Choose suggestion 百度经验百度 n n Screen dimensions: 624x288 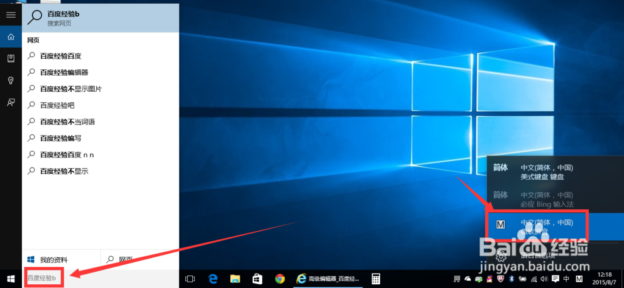coord(100,155)
